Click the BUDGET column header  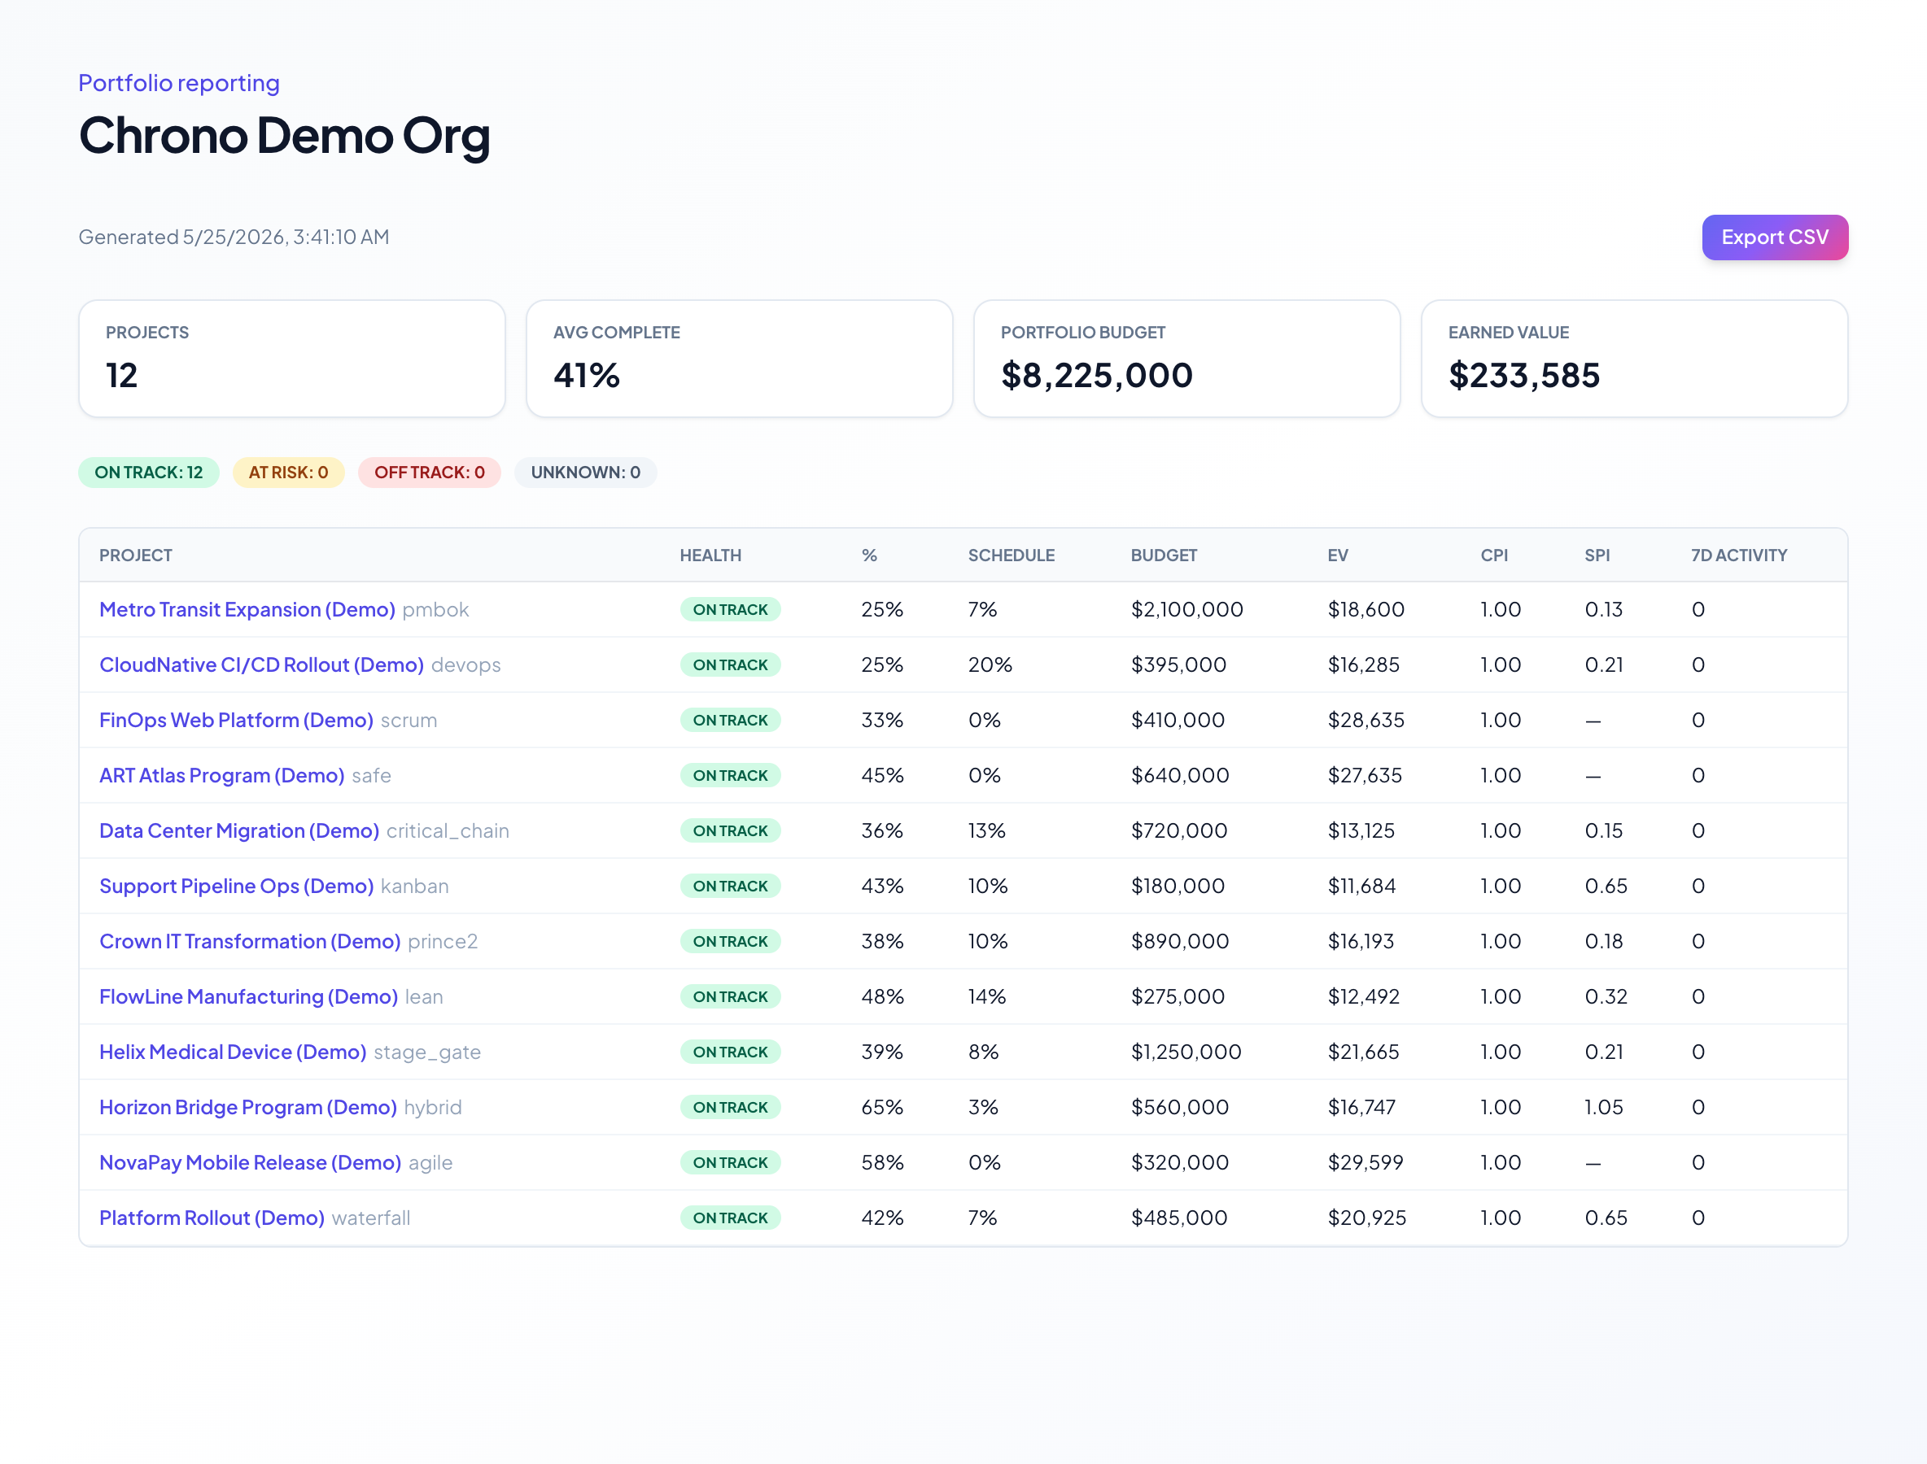[x=1164, y=555]
